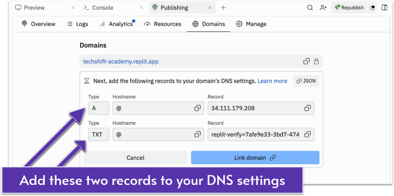
Task: Close the Console tab
Action: pyautogui.click(x=141, y=8)
